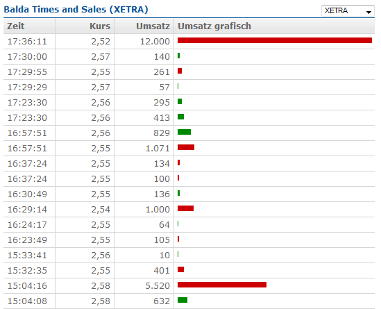This screenshot has height=309, width=381.
Task: Select the volume 829
Action: [162, 133]
